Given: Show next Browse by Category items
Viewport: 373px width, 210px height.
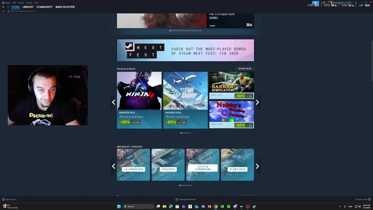Looking at the screenshot, I should coord(257,166).
